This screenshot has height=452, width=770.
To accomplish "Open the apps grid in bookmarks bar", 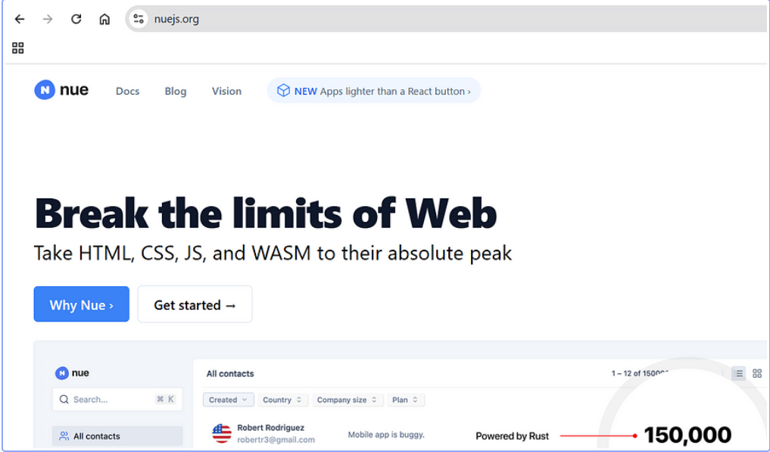I will 17,48.
